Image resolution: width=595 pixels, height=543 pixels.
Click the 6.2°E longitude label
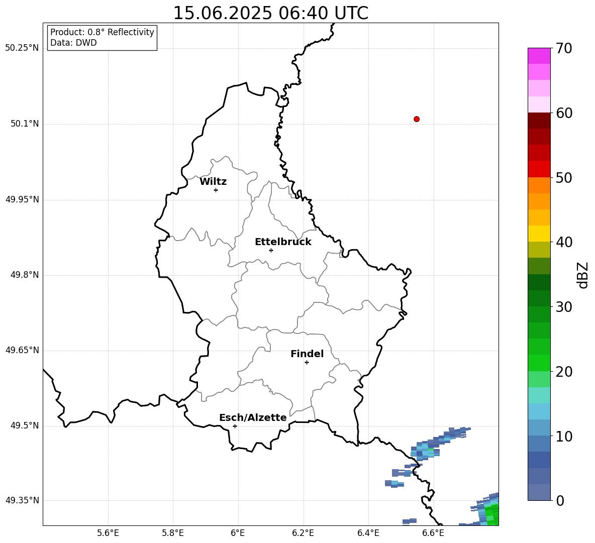click(x=303, y=533)
